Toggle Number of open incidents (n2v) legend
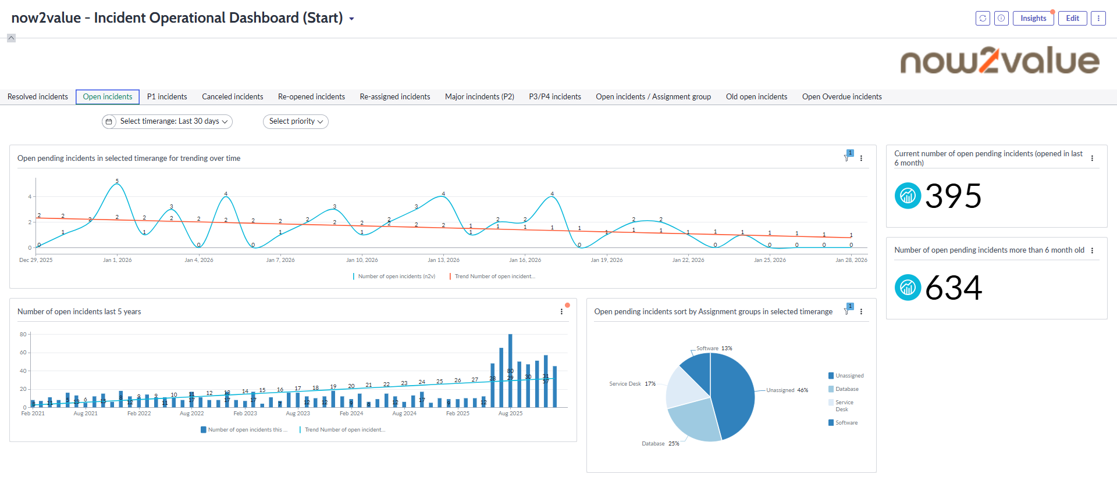 (x=394, y=276)
